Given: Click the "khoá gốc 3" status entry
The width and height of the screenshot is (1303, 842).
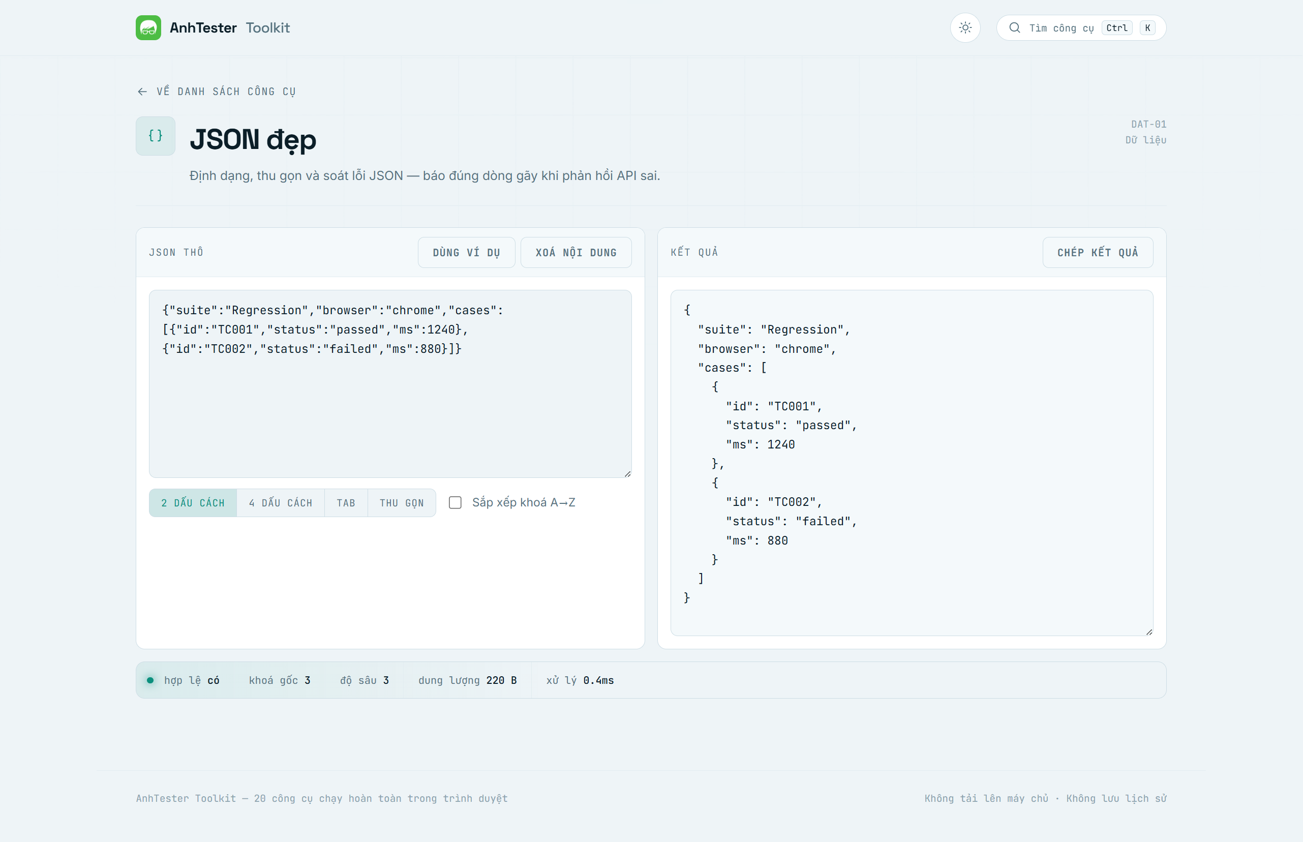Looking at the screenshot, I should tap(279, 680).
